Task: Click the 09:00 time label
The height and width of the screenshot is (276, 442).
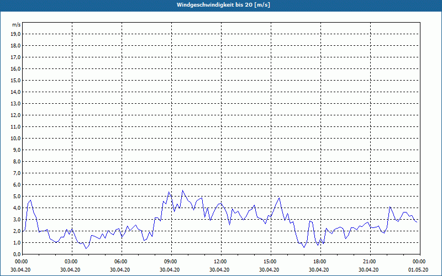Action: pyautogui.click(x=172, y=262)
